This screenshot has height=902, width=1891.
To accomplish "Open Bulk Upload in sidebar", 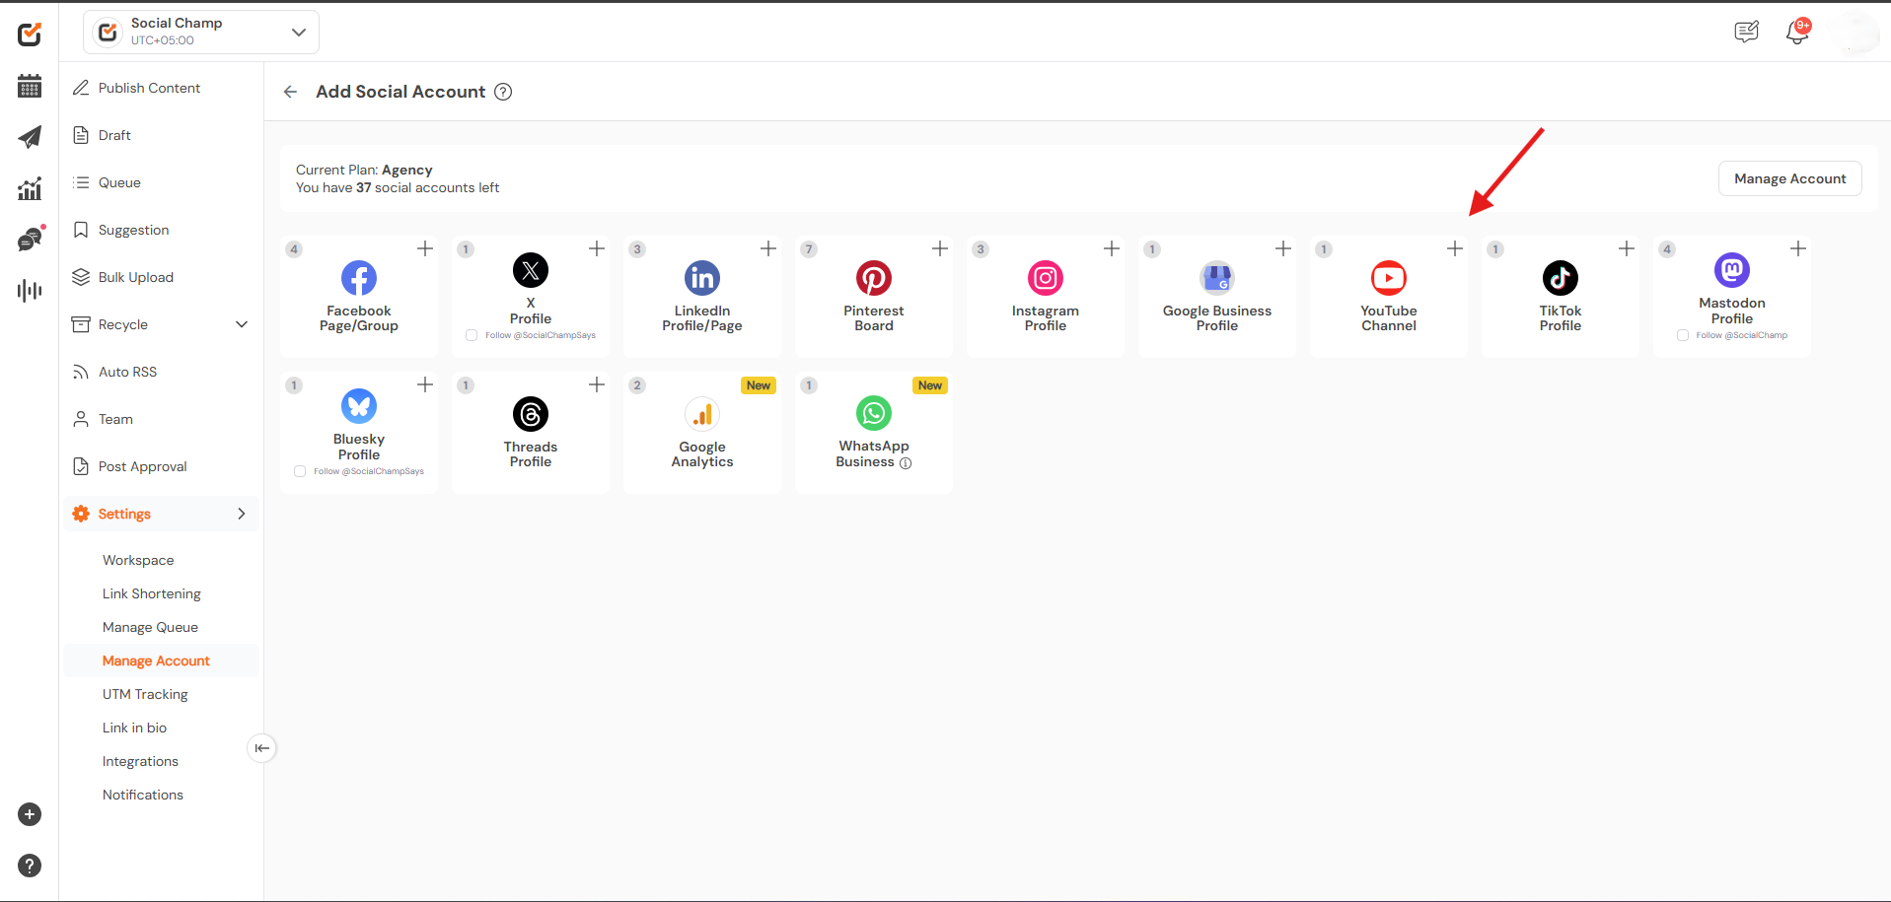I will [136, 277].
